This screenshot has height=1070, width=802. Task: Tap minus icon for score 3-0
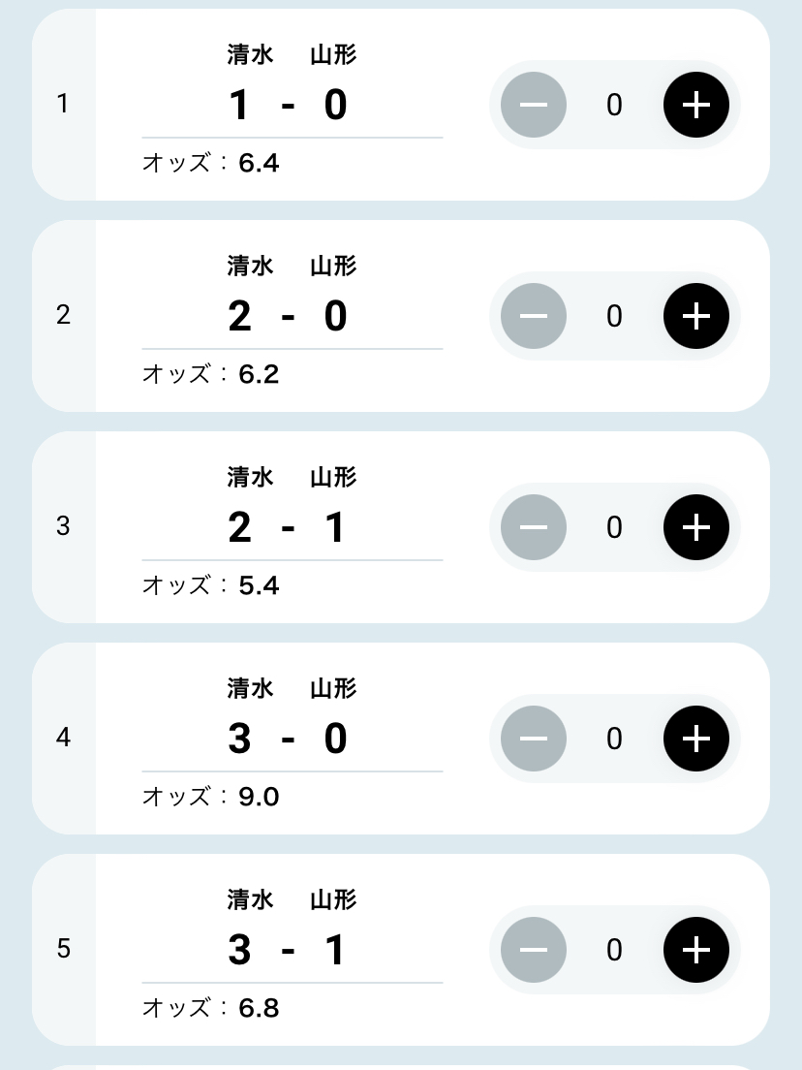pos(534,739)
